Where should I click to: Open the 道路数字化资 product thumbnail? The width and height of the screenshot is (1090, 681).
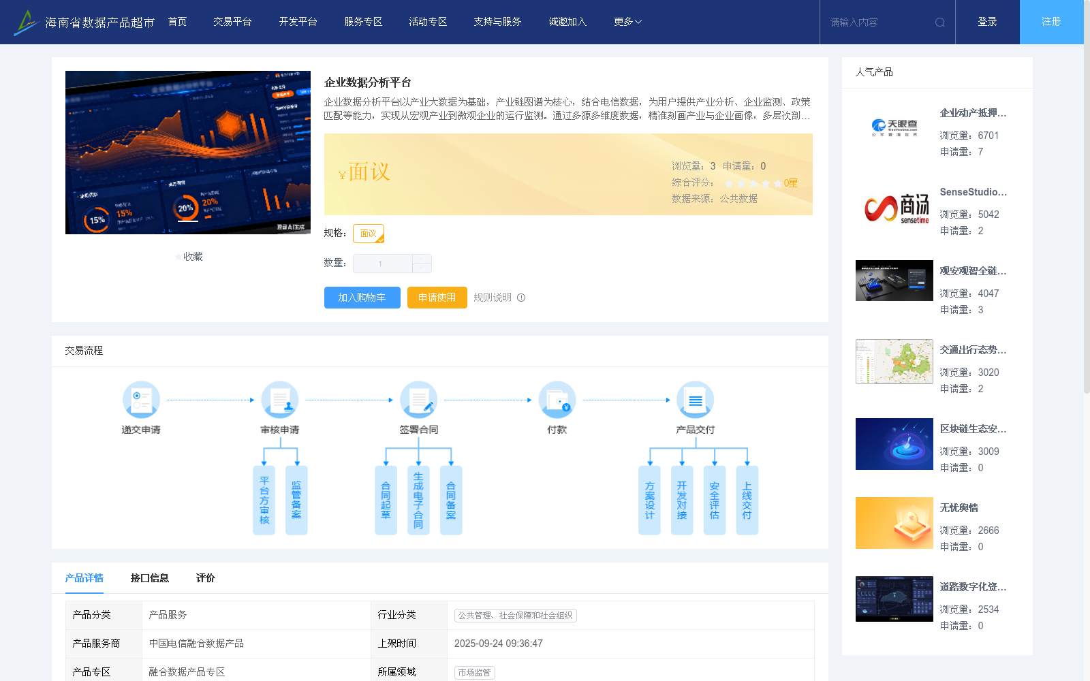pos(894,599)
